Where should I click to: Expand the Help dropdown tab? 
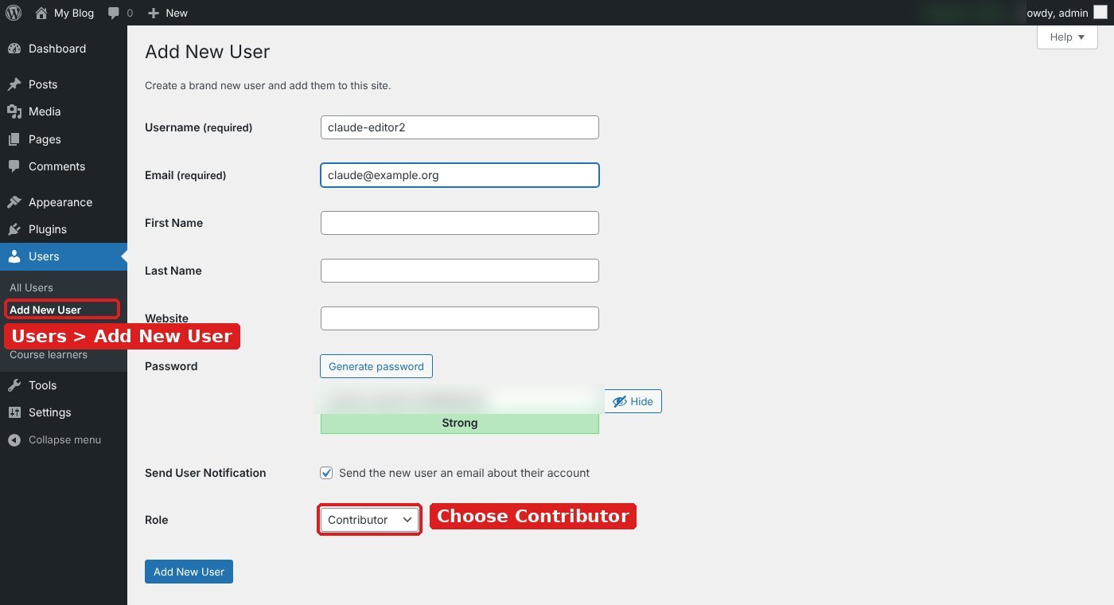[1067, 37]
